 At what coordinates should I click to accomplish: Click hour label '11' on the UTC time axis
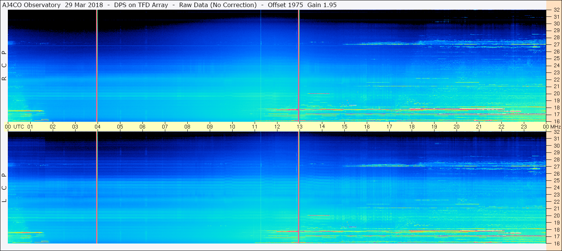[255, 127]
